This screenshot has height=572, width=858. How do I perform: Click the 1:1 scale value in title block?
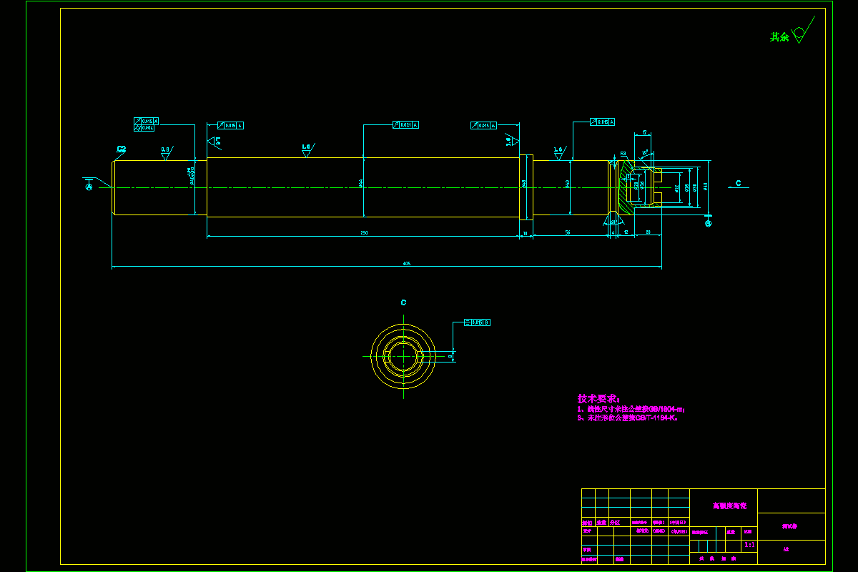click(749, 545)
